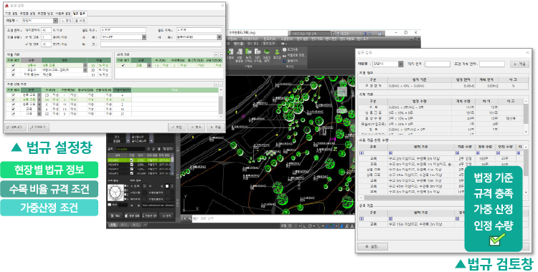The width and height of the screenshot is (538, 272).
Task: Toggle checkbox below the tree thumbnail in palette
Action: (110, 205)
